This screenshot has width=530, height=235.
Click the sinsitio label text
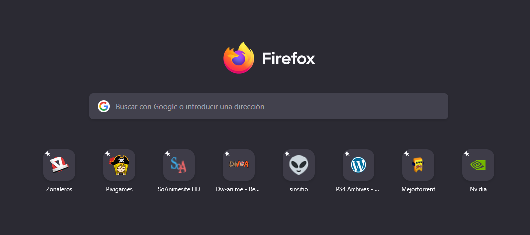(x=299, y=189)
